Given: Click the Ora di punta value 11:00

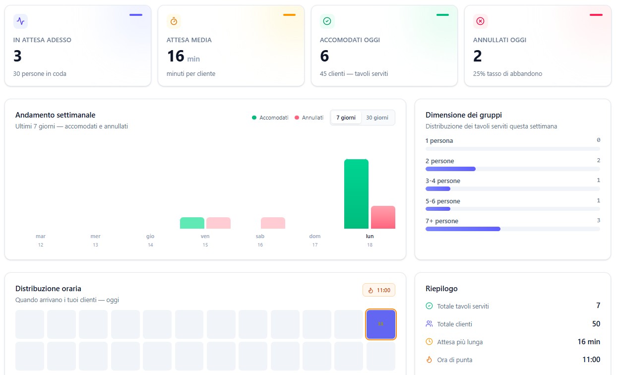Looking at the screenshot, I should (591, 360).
